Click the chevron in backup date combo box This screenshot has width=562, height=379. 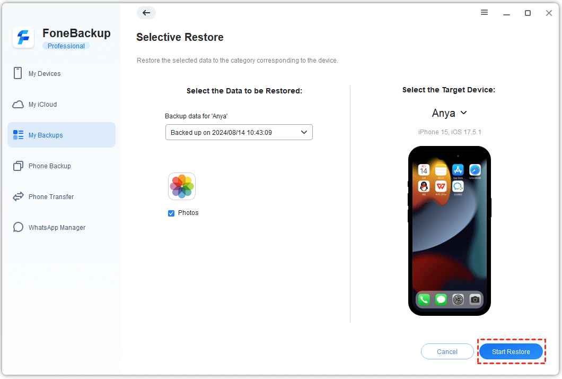(304, 132)
